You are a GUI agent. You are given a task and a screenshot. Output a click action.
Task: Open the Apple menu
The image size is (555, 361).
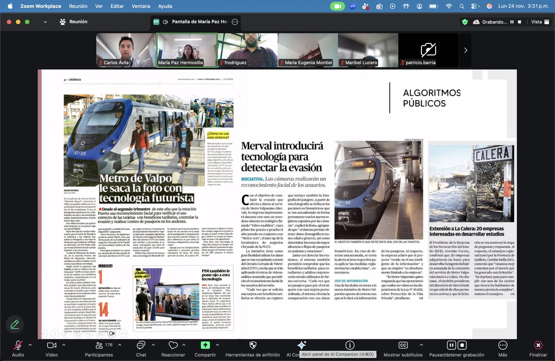[10, 6]
